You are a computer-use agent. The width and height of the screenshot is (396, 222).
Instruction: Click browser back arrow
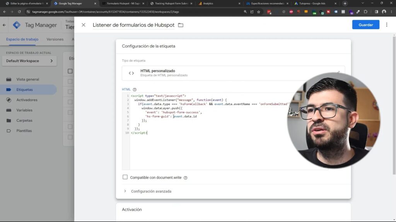tap(5, 12)
